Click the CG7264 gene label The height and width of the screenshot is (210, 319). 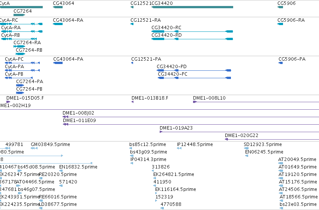click(22, 11)
